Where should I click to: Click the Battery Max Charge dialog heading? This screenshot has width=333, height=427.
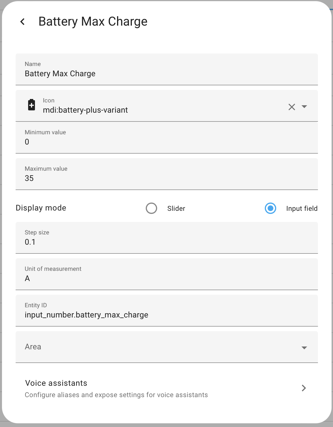[93, 22]
